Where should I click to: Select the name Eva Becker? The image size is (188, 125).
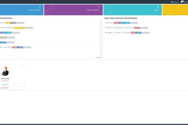point(108,27)
